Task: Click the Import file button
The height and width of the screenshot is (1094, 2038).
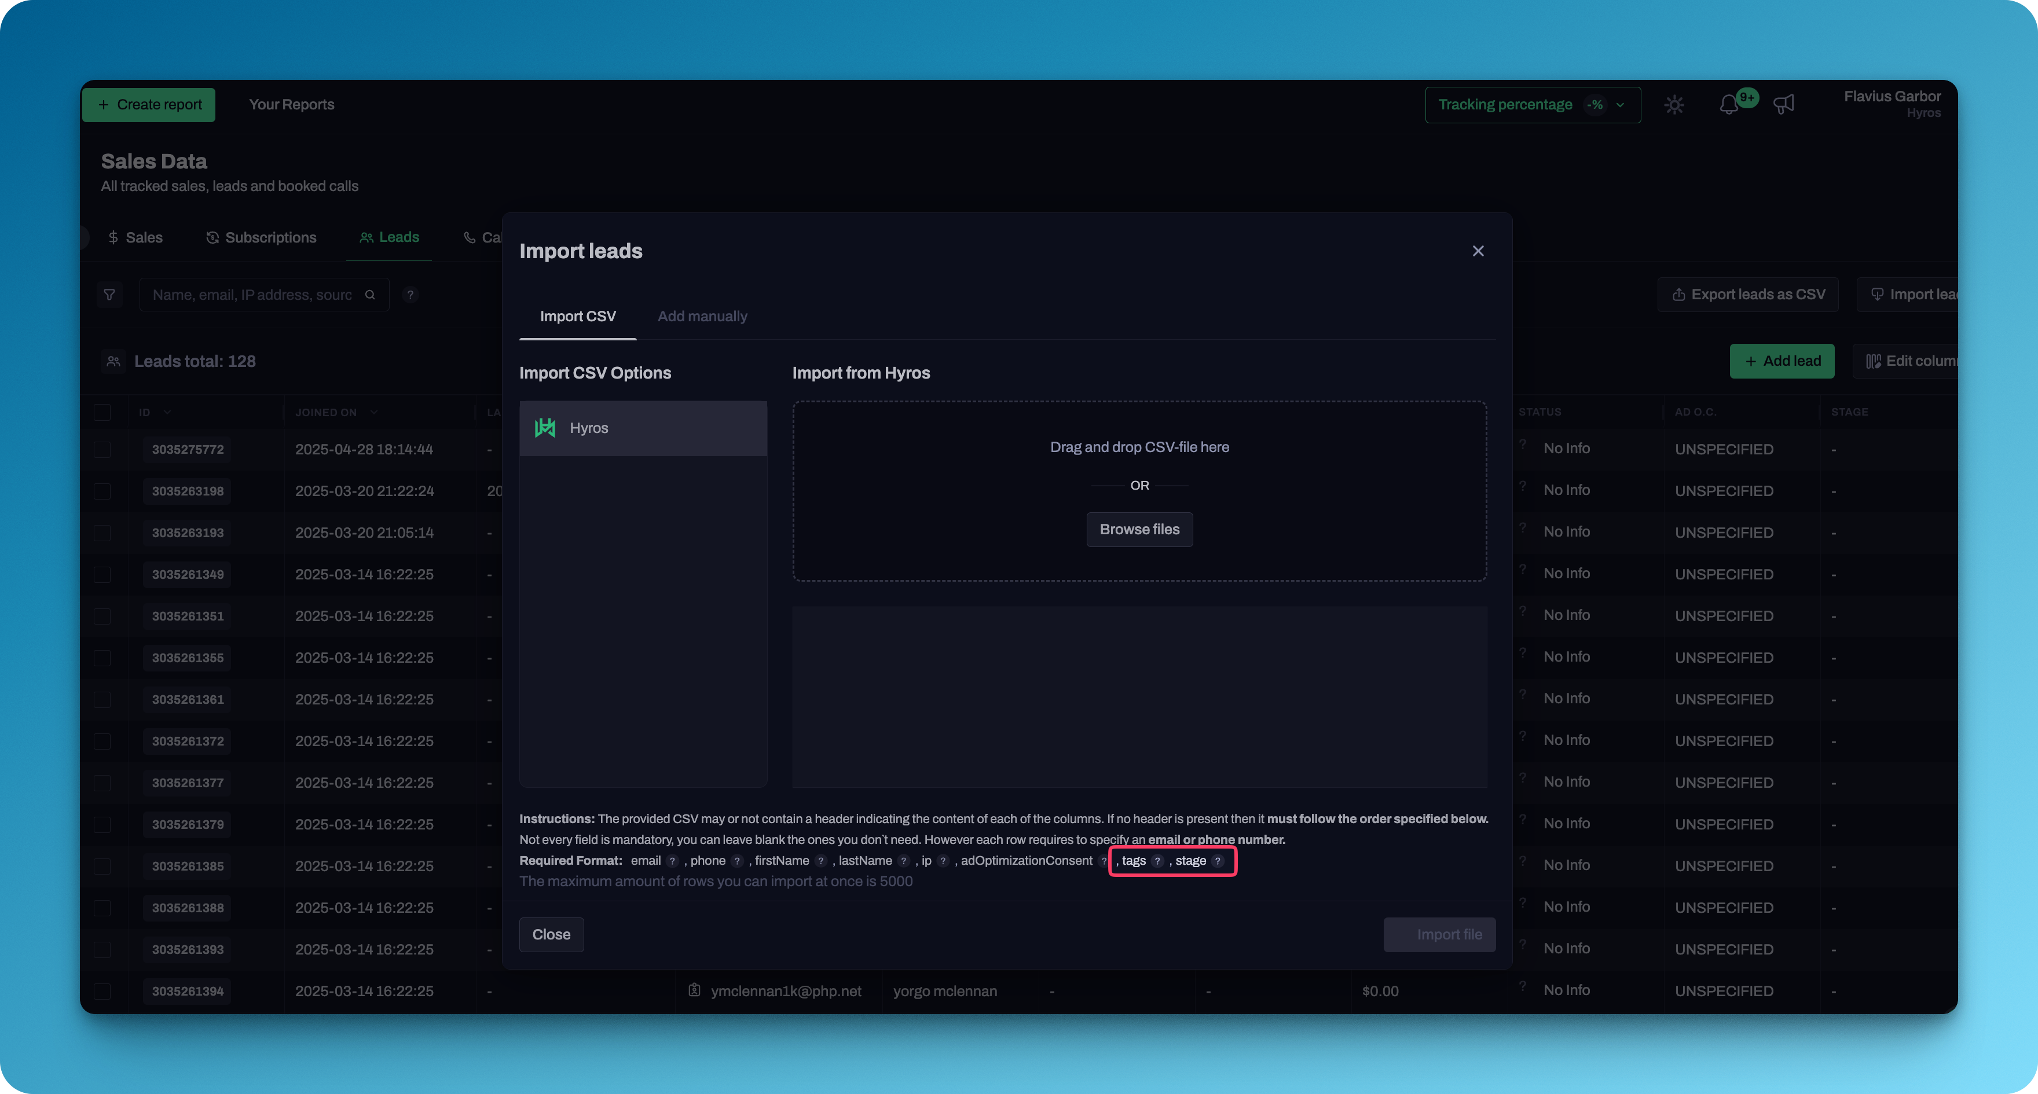Action: [1439, 934]
